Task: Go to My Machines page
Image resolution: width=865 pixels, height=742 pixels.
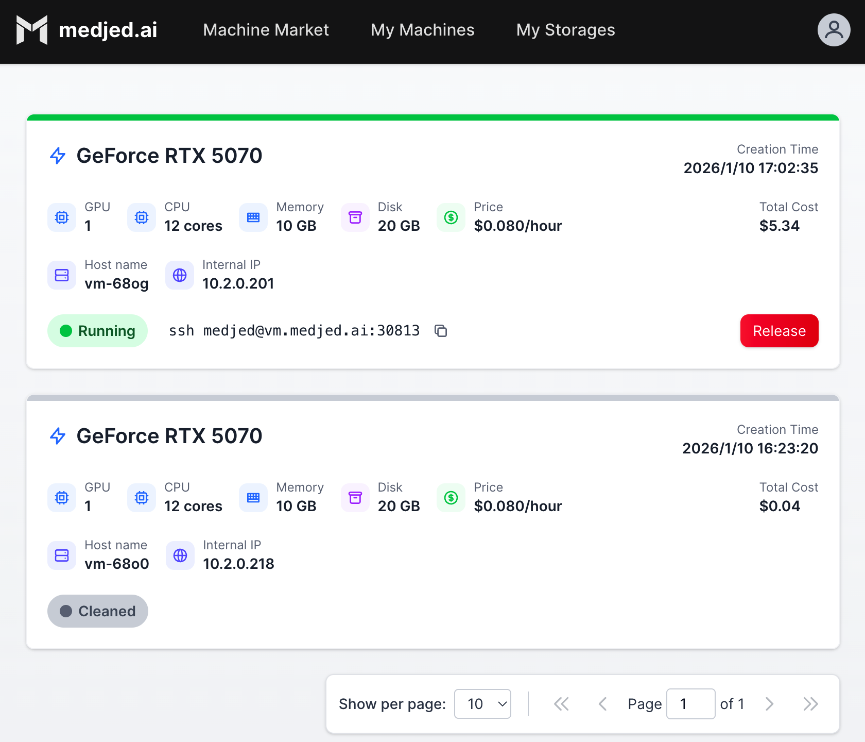Action: 422,30
